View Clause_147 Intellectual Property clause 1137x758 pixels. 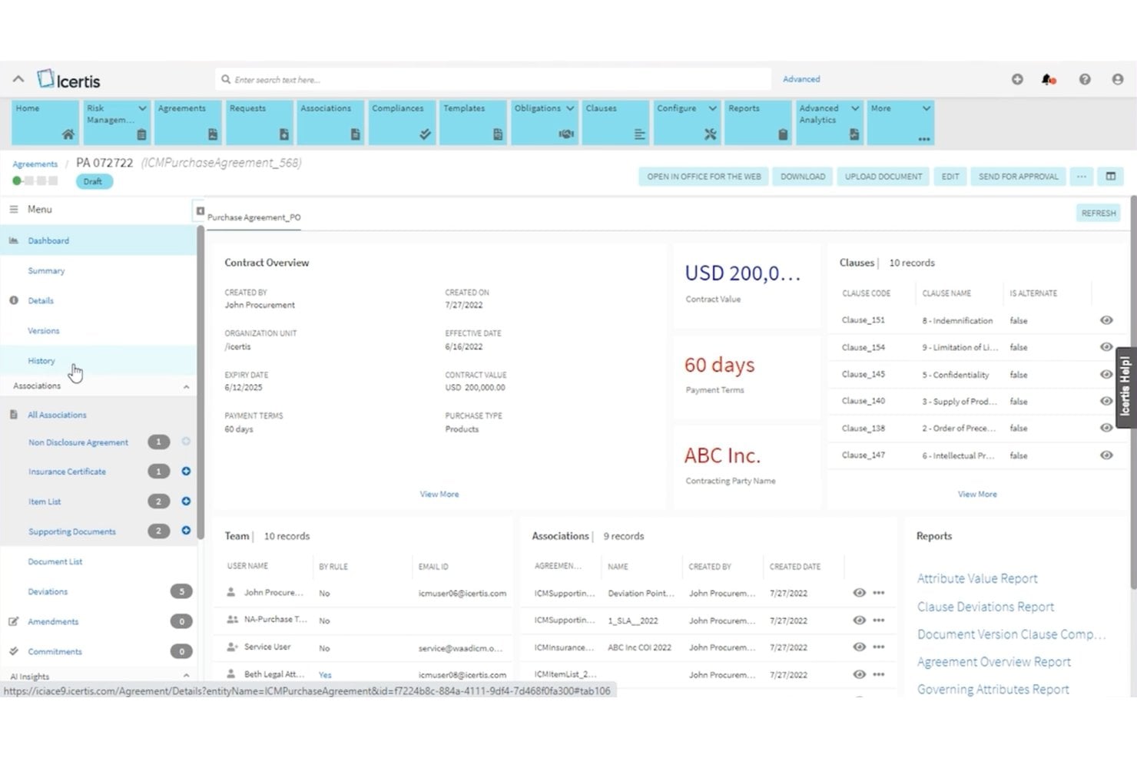point(1106,455)
